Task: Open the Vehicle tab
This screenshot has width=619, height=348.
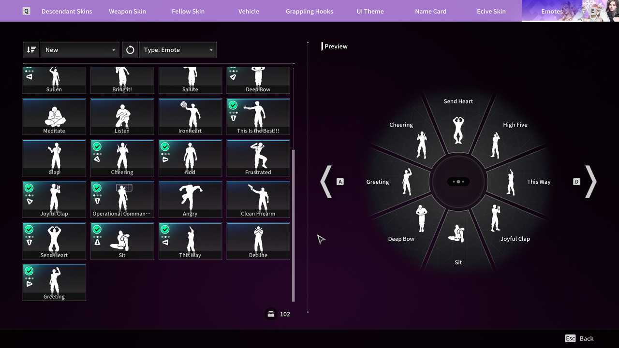Action: 249,11
